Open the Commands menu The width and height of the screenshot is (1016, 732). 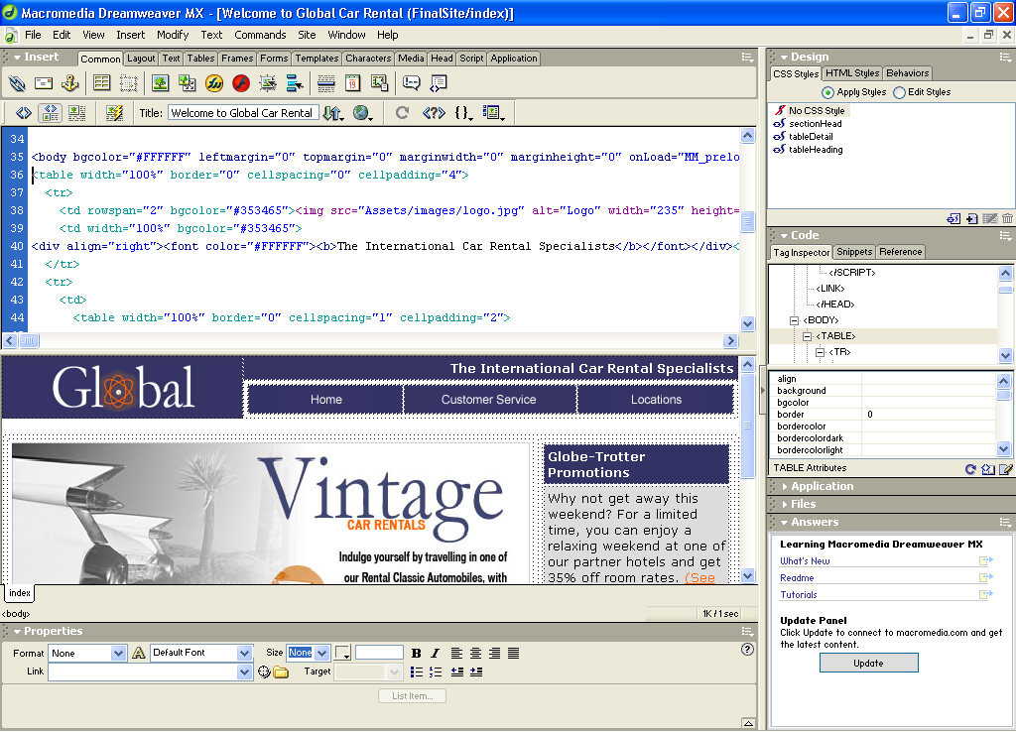260,35
